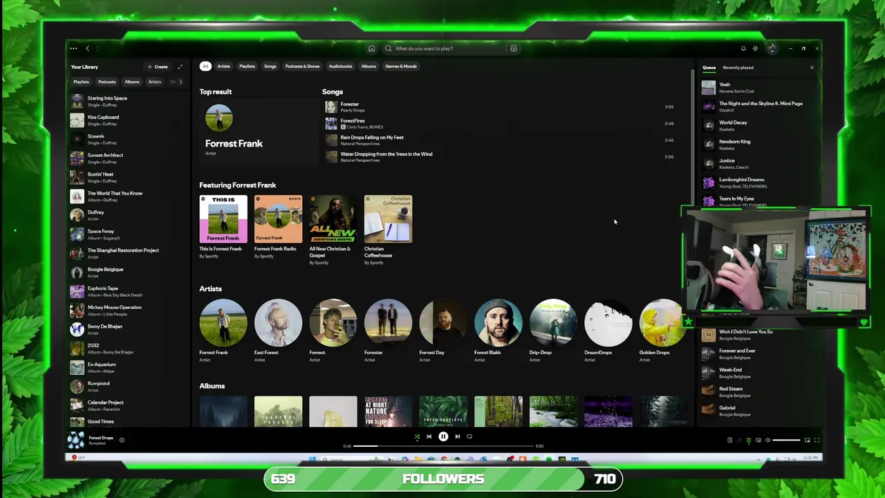This screenshot has width=885, height=498.
Task: Open the East Forest artist
Action: click(278, 331)
